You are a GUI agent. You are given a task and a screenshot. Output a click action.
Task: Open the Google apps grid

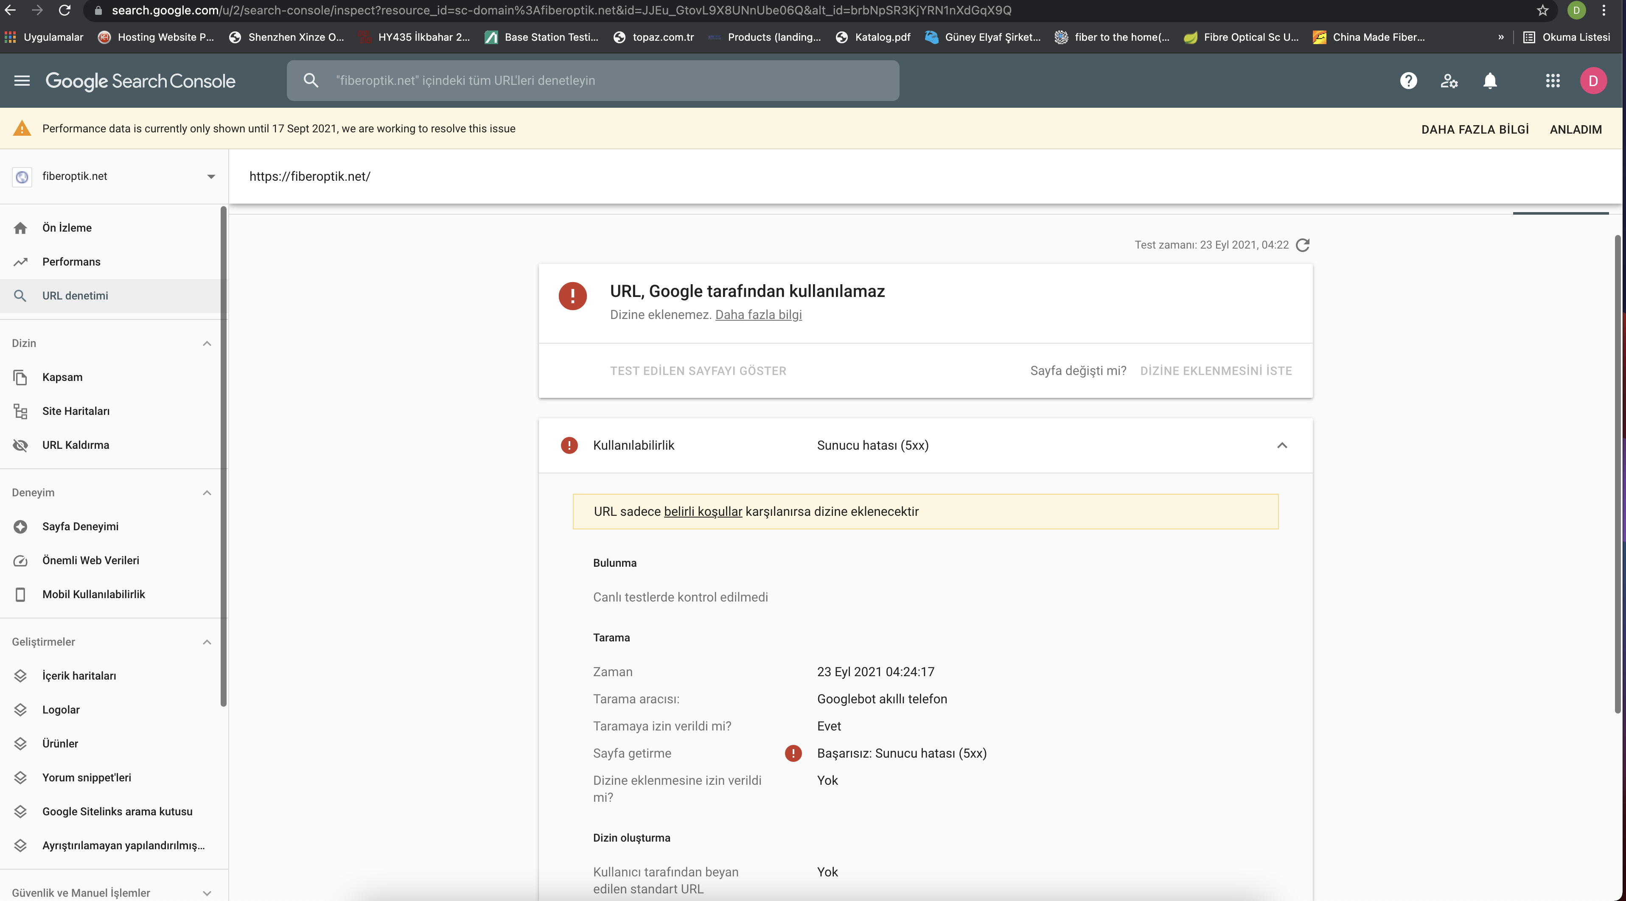pyautogui.click(x=1553, y=81)
